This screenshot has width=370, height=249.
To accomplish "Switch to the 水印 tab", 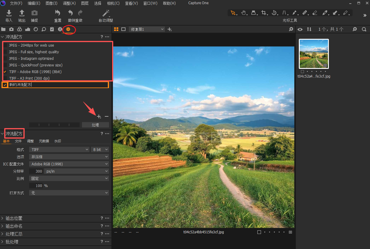I will click(57, 141).
